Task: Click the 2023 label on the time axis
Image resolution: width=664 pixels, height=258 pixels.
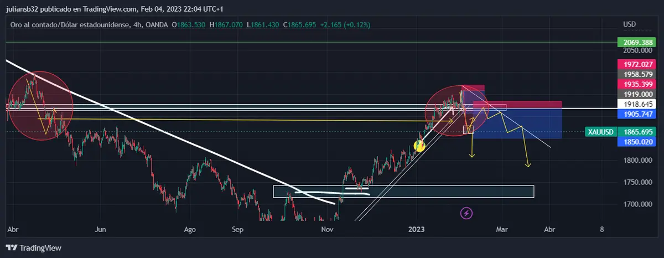Action: (x=416, y=228)
